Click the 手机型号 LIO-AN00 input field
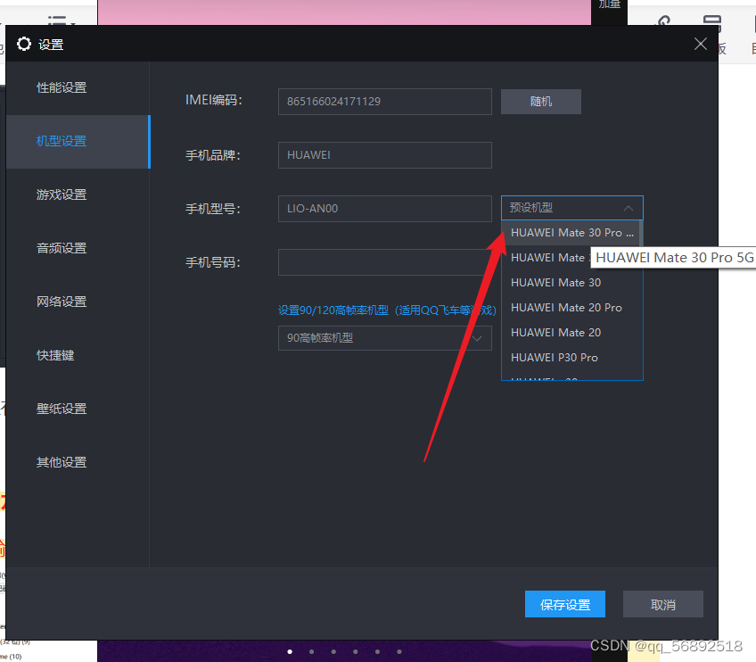The image size is (756, 662). (385, 209)
